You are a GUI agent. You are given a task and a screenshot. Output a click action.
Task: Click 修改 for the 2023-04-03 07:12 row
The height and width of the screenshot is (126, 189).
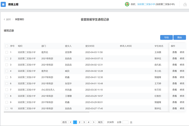click(x=182, y=59)
